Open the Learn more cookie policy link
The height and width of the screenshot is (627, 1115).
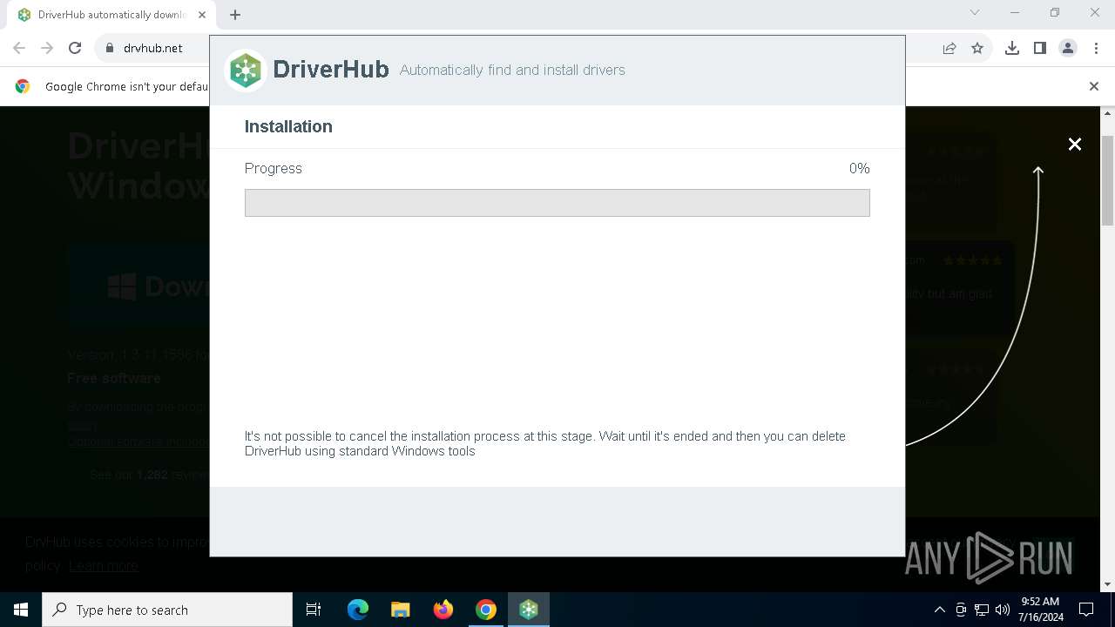[104, 565]
